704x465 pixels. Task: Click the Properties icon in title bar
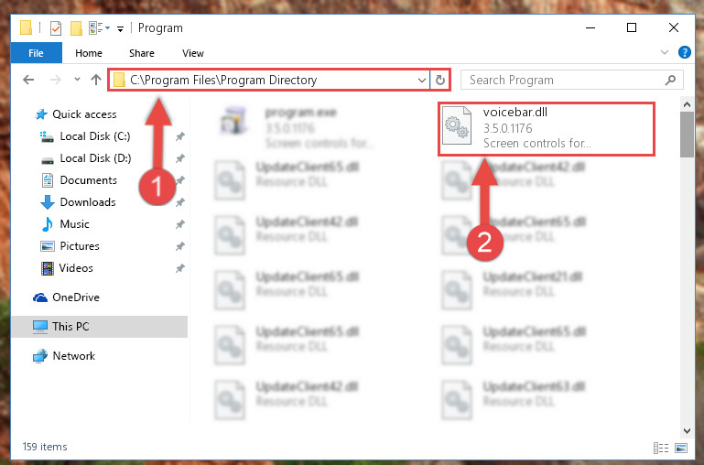tap(56, 28)
